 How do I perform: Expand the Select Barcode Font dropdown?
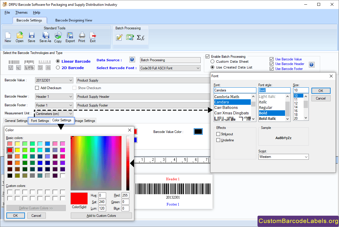point(198,68)
